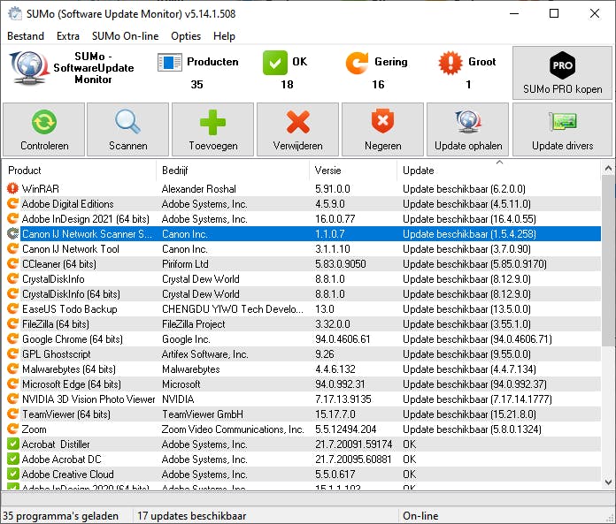Click the red X Verwijderen icon
The width and height of the screenshot is (616, 524).
[297, 122]
